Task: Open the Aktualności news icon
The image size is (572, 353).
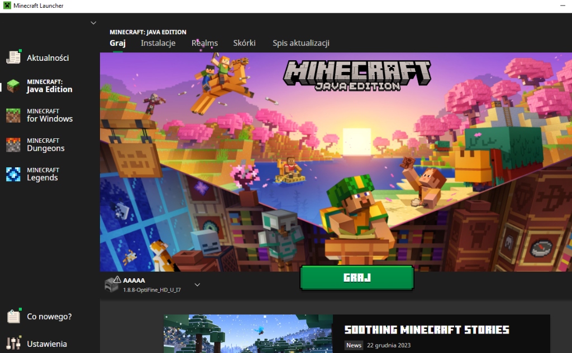Action: click(13, 57)
